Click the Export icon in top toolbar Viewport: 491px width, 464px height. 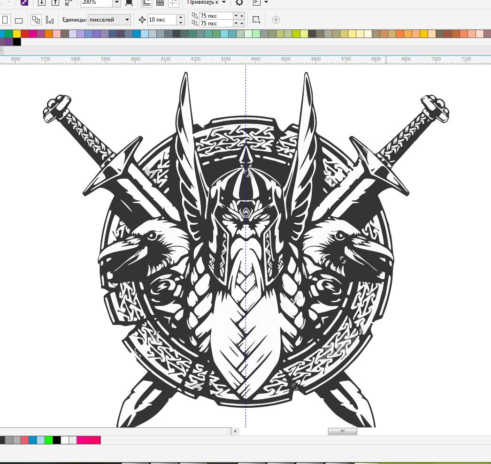pos(55,2)
